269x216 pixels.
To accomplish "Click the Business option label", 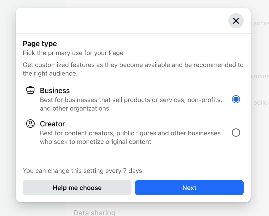I will pyautogui.click(x=55, y=90).
